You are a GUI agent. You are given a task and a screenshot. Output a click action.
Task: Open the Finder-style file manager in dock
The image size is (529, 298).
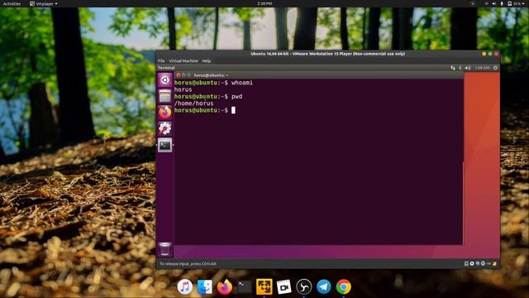click(205, 287)
